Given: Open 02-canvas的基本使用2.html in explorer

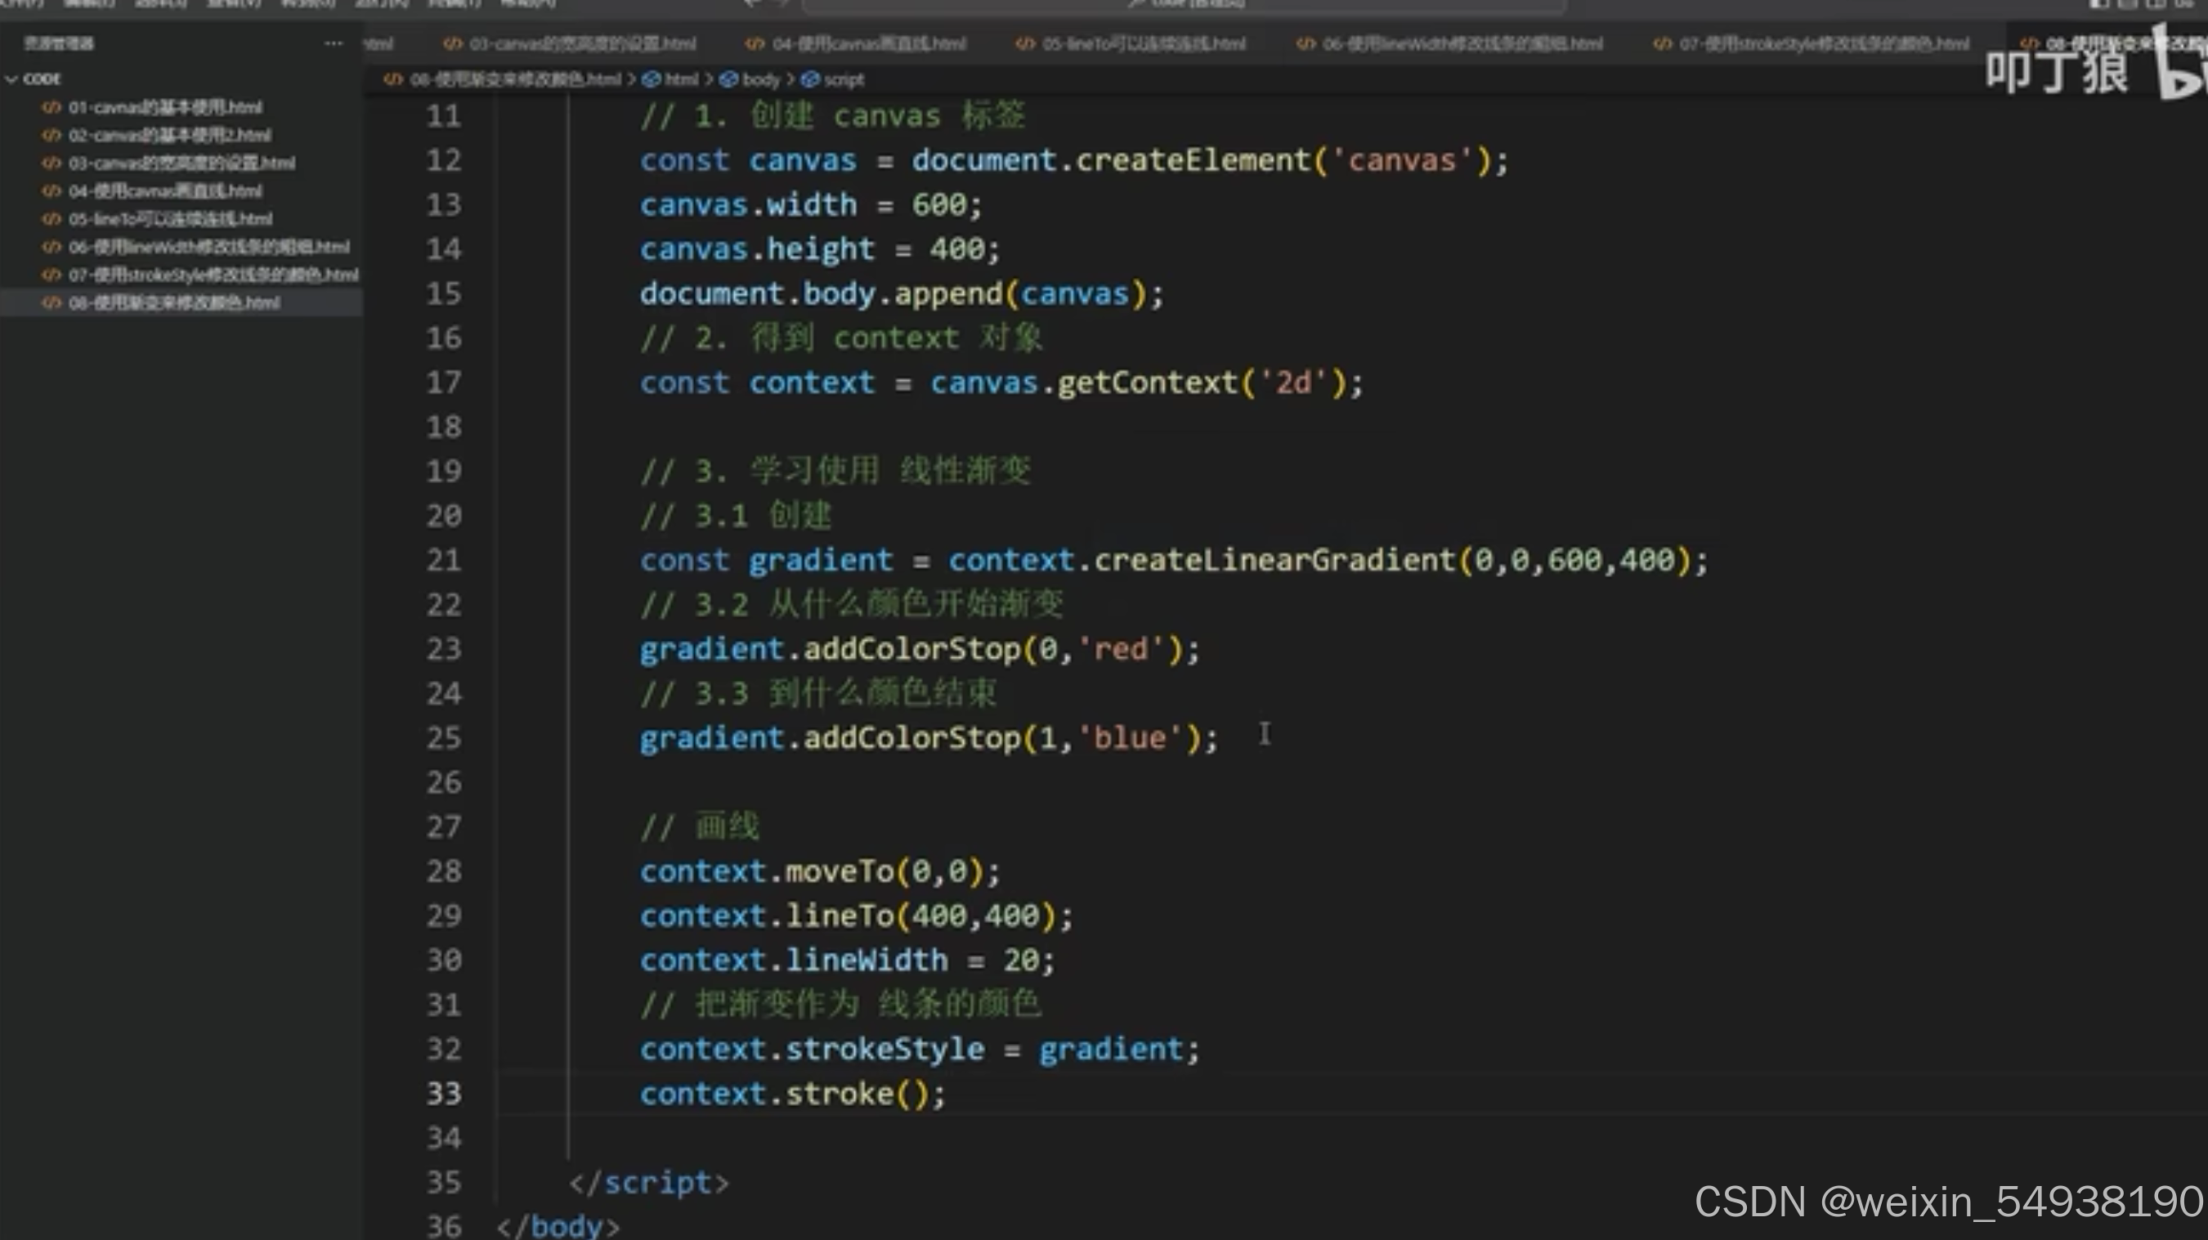Looking at the screenshot, I should click(x=169, y=136).
